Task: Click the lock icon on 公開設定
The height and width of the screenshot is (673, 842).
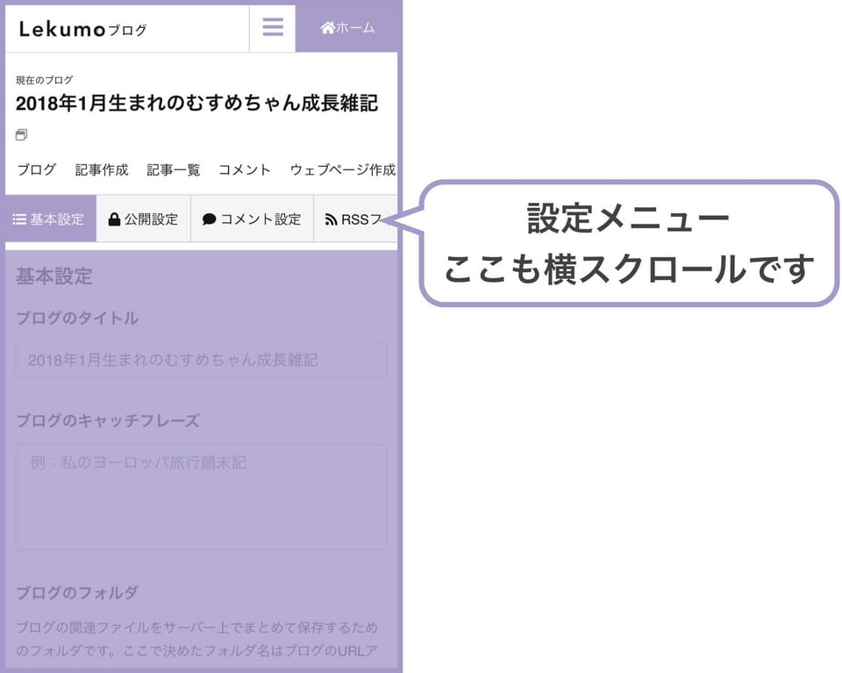Action: (114, 219)
